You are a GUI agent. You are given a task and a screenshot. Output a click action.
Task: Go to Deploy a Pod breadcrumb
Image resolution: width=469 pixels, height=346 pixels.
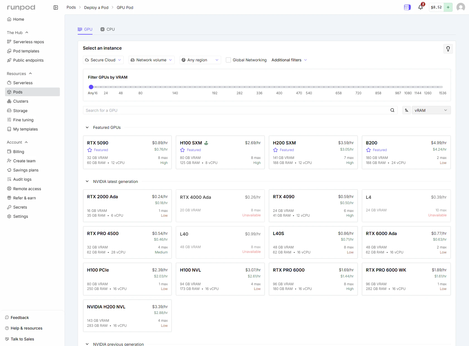coord(96,8)
